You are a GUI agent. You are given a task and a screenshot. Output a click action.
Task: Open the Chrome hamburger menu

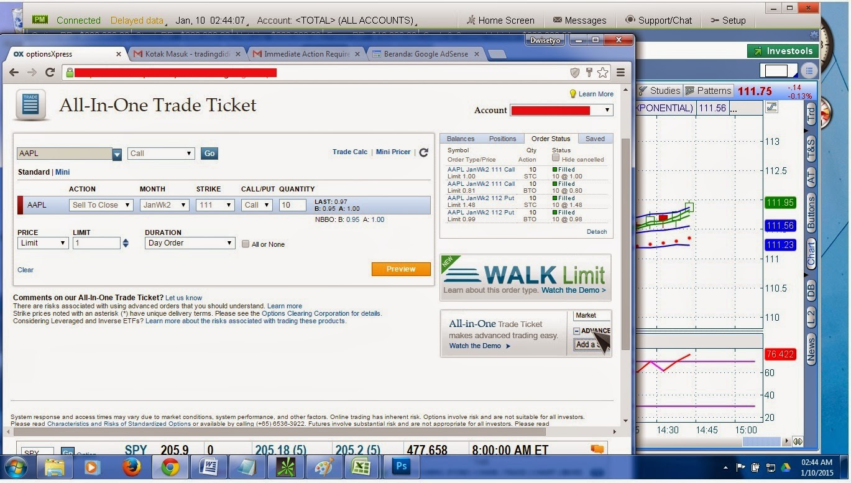pos(620,73)
